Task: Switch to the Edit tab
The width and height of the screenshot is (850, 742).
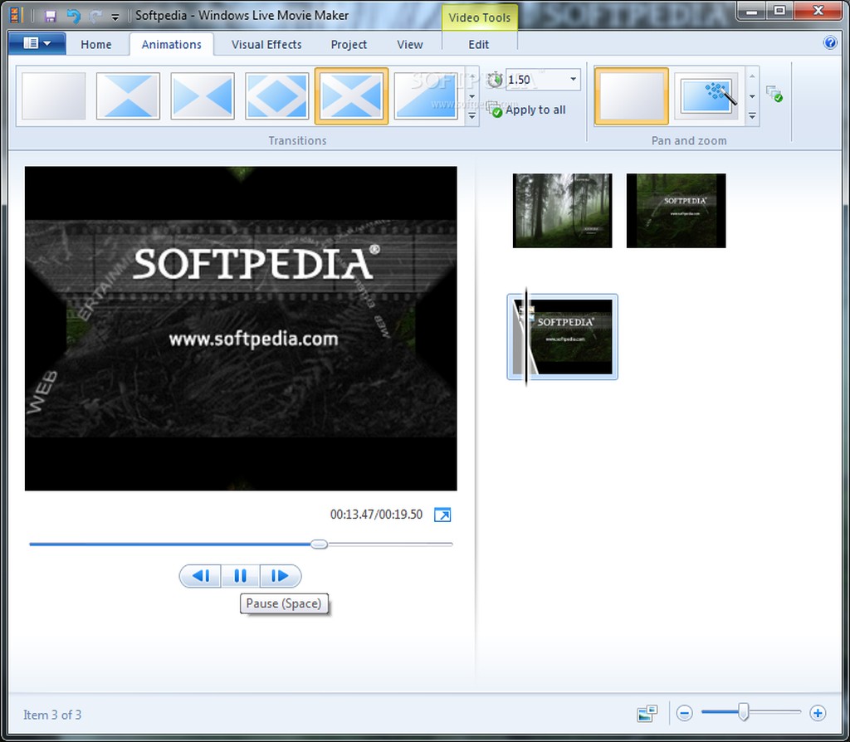Action: [479, 45]
